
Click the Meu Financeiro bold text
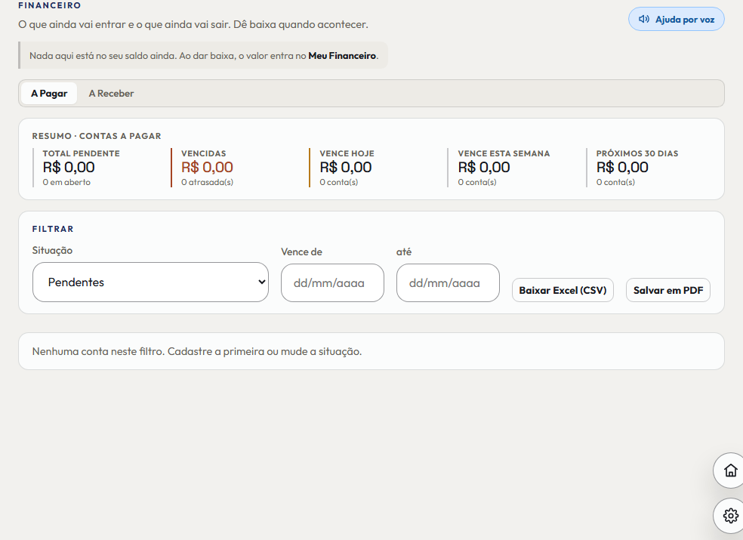coord(342,56)
